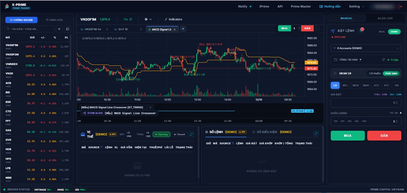Refresh the Sổ Lệnh order book panel
The height and width of the screenshot is (193, 407).
[316, 133]
